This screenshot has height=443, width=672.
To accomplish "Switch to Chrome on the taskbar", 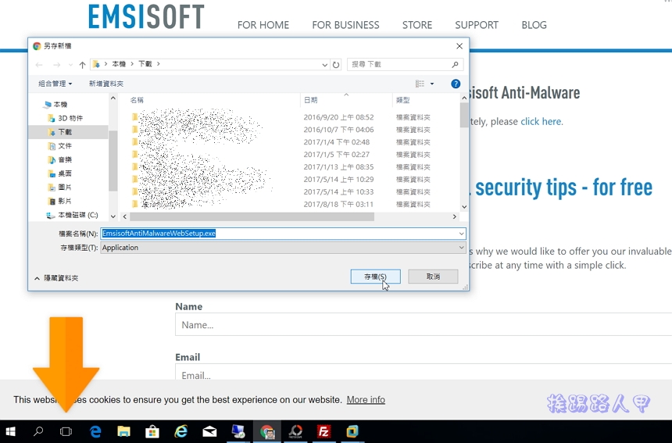I will click(x=266, y=431).
